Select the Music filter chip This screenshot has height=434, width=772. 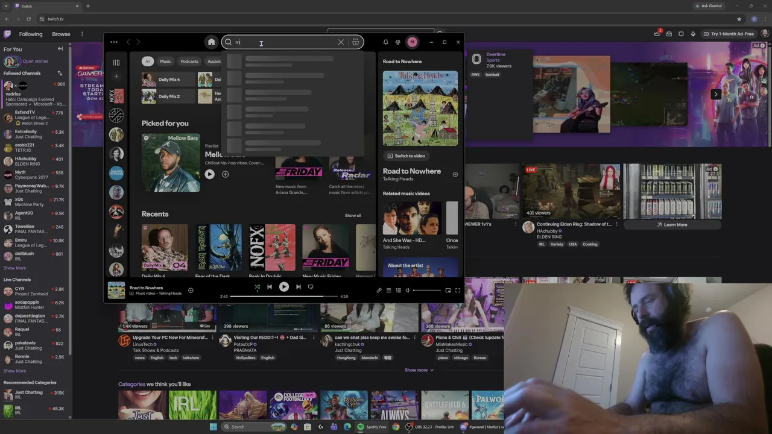tap(165, 61)
